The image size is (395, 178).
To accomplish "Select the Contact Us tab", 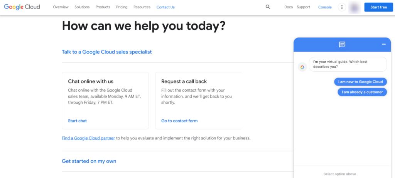I will 165,7.
